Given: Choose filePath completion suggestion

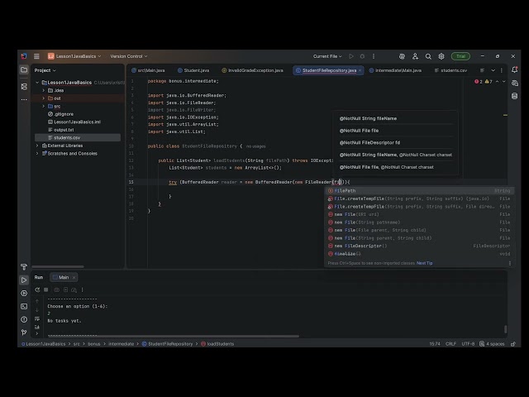Looking at the screenshot, I should [419, 191].
